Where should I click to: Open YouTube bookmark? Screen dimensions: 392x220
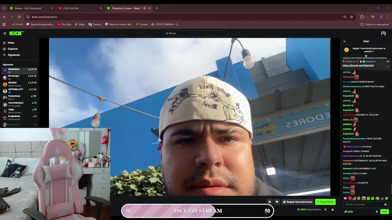click(x=64, y=24)
